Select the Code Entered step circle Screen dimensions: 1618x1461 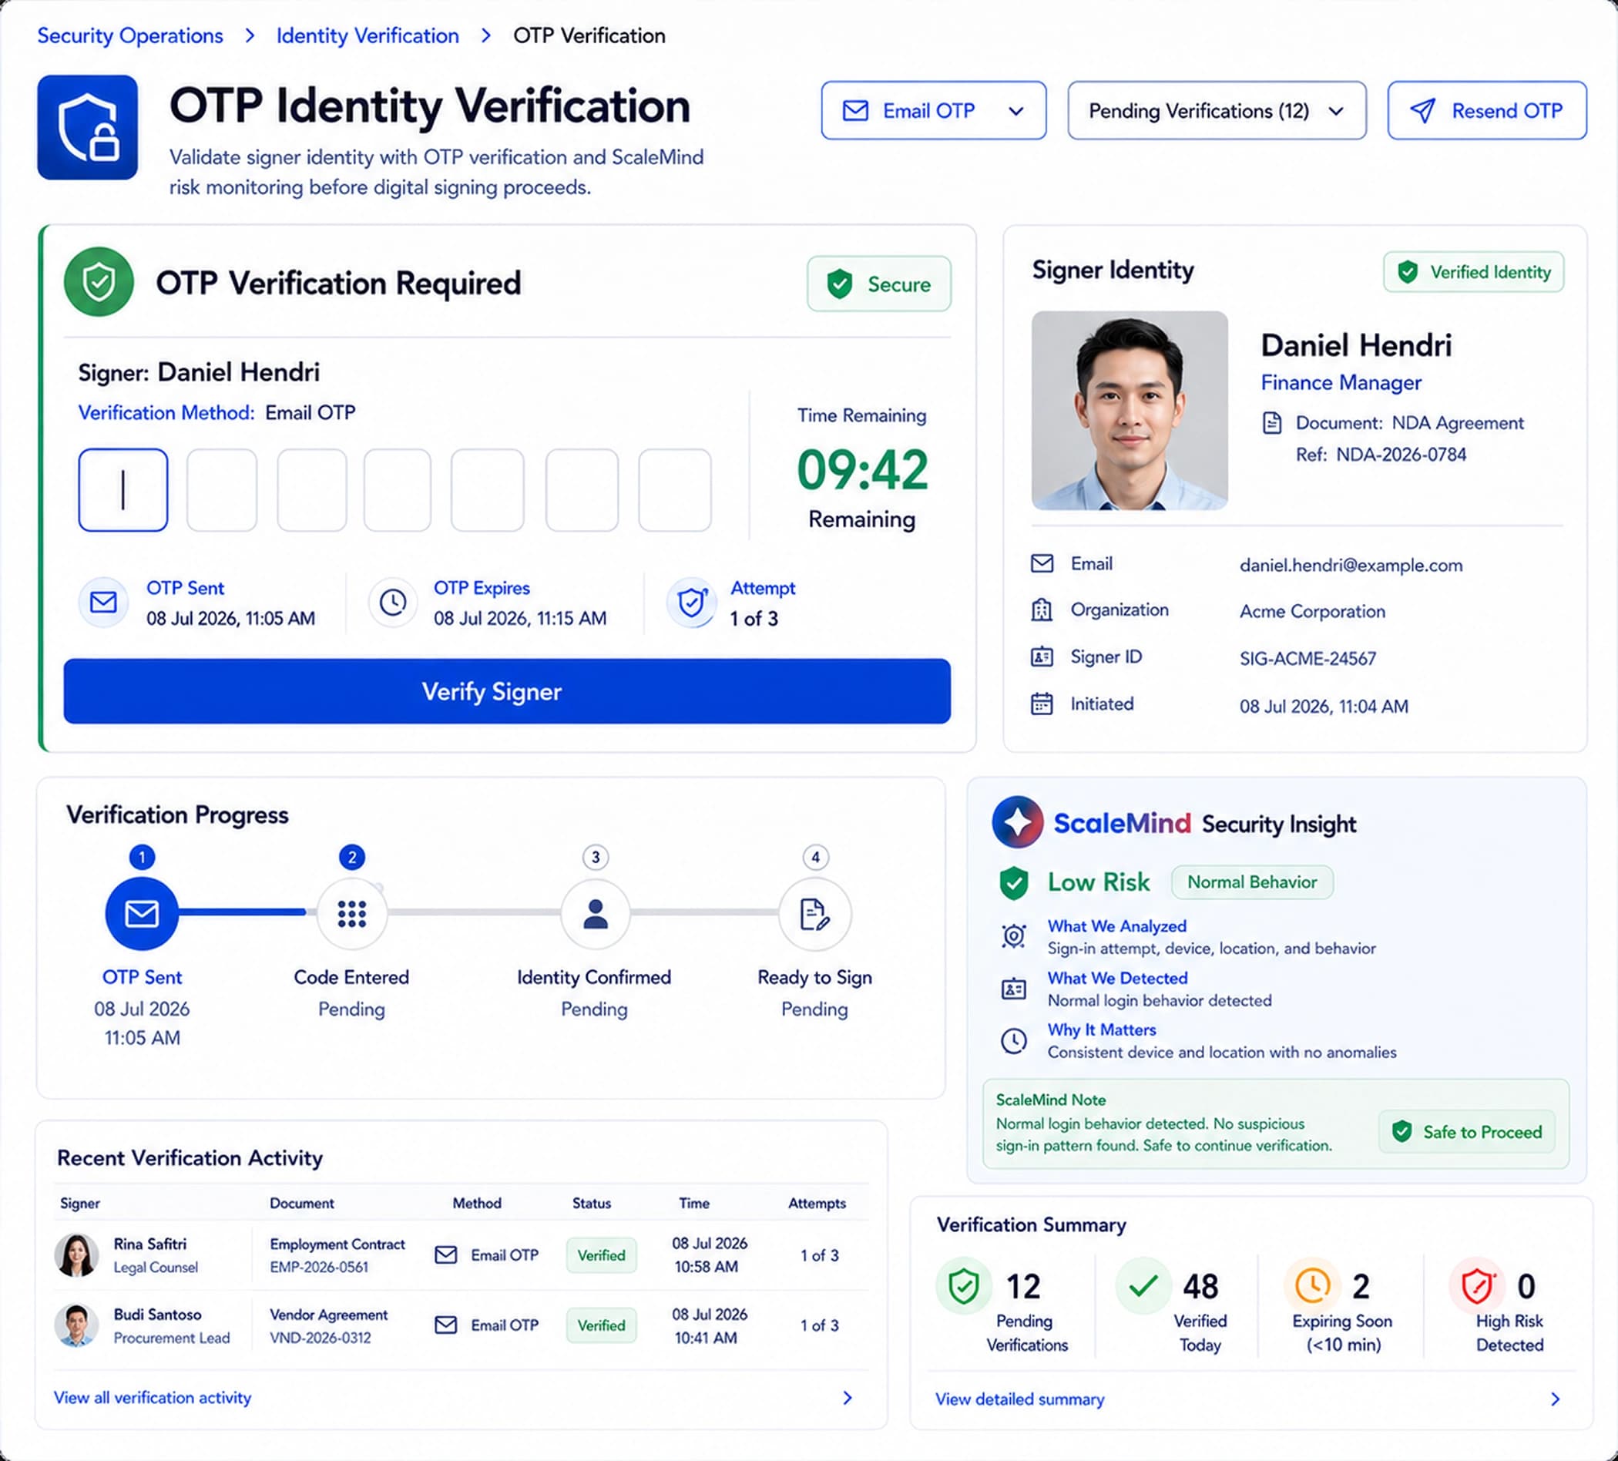[351, 912]
